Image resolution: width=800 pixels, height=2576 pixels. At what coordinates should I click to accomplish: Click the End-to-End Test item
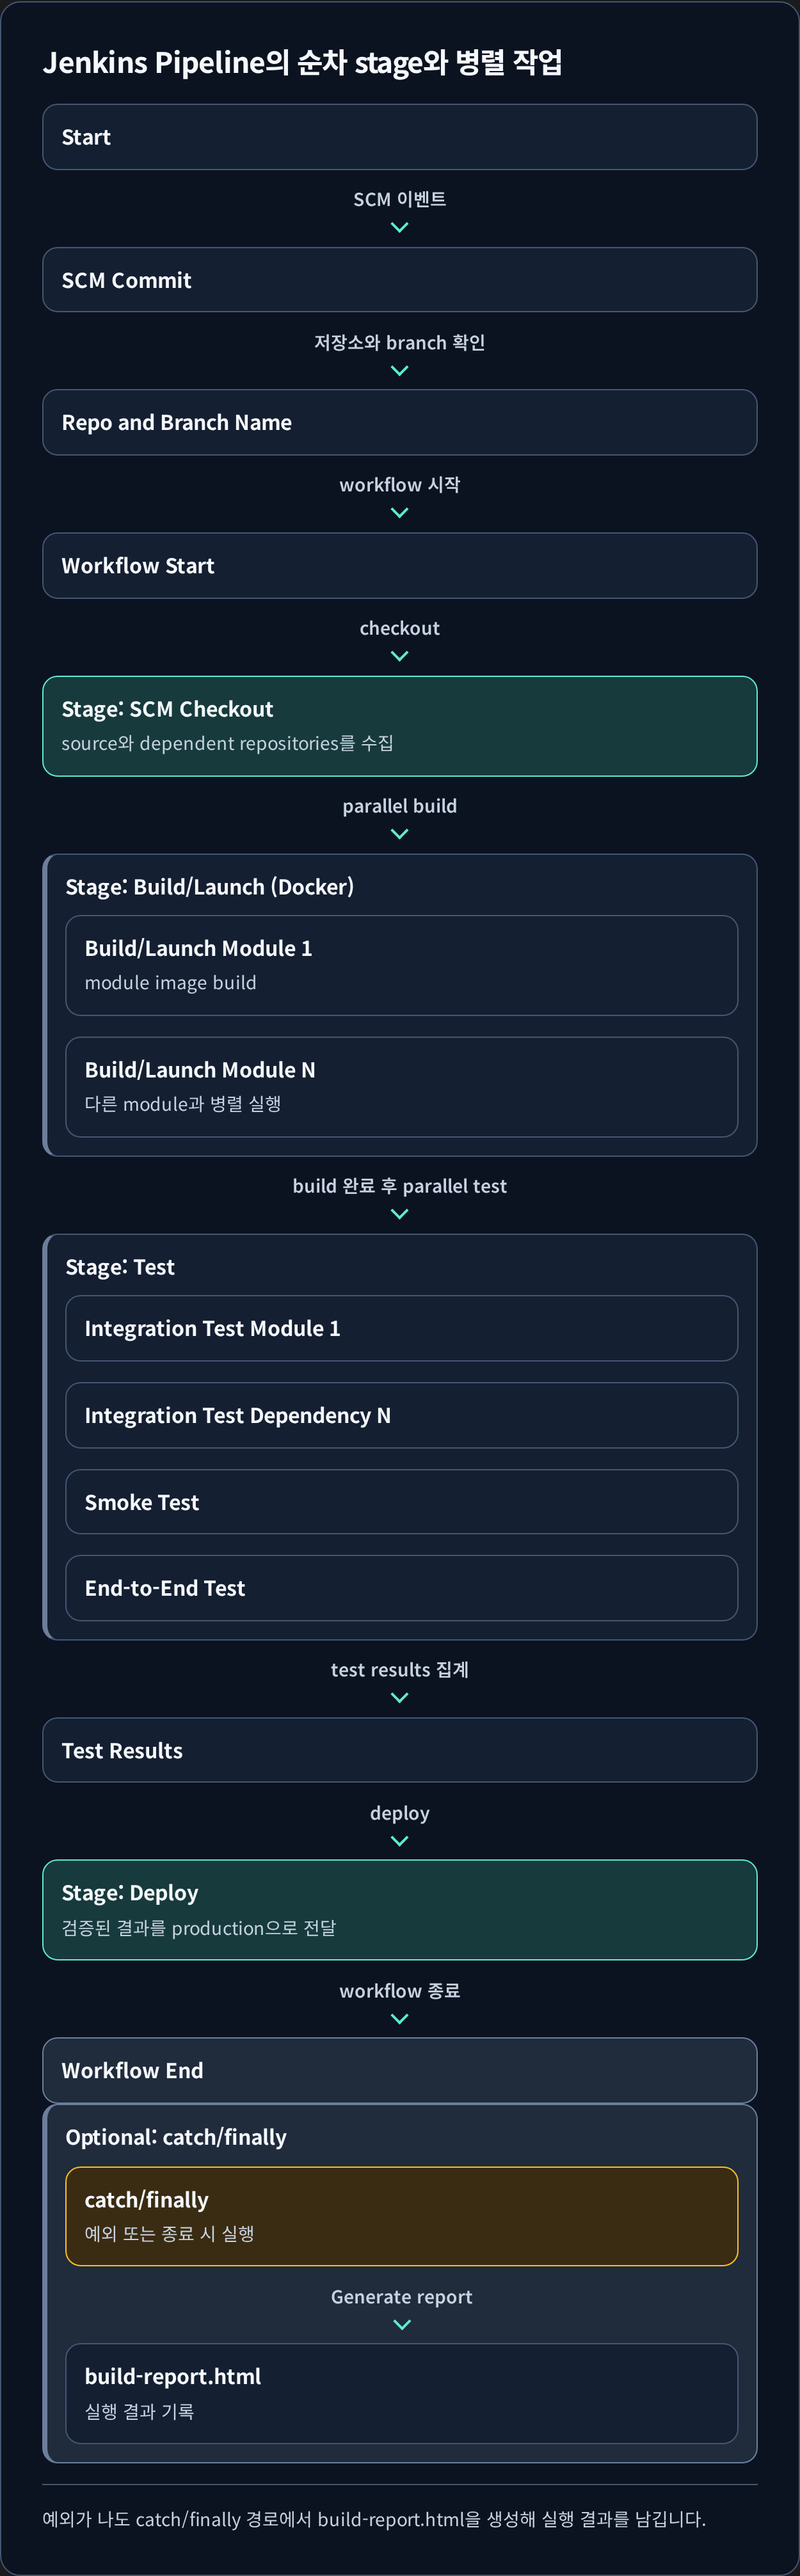(401, 1588)
